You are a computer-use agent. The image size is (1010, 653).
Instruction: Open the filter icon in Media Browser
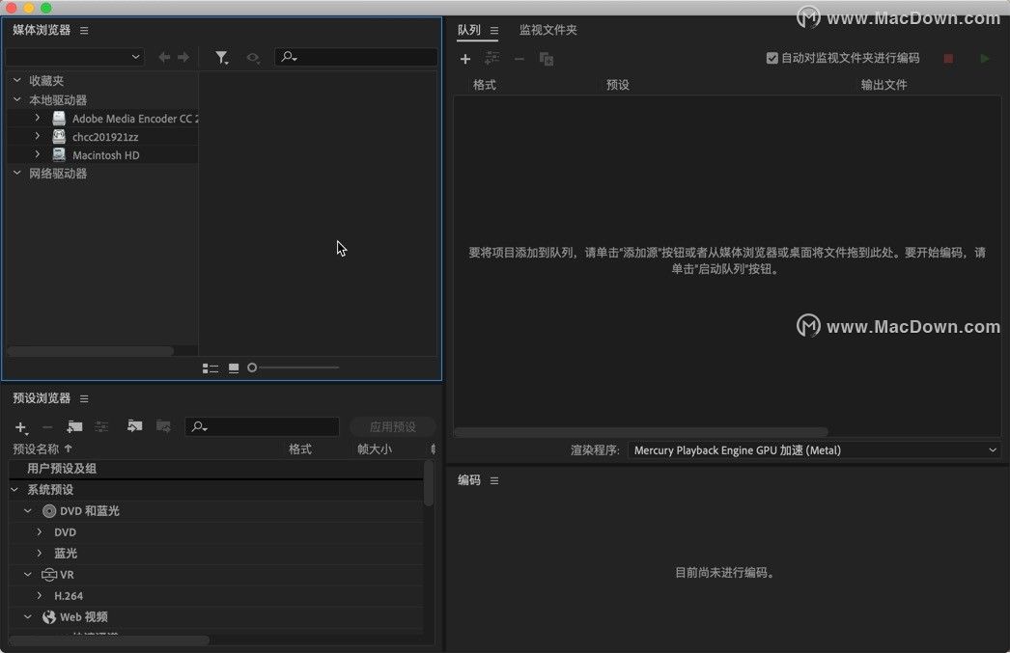222,58
